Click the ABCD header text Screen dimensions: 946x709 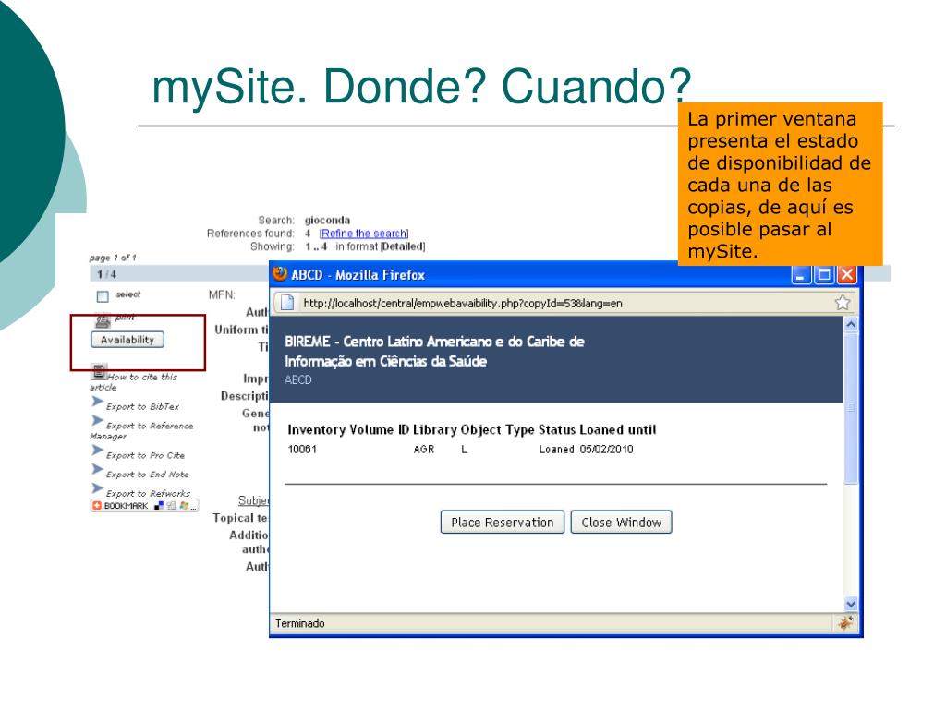click(x=298, y=379)
